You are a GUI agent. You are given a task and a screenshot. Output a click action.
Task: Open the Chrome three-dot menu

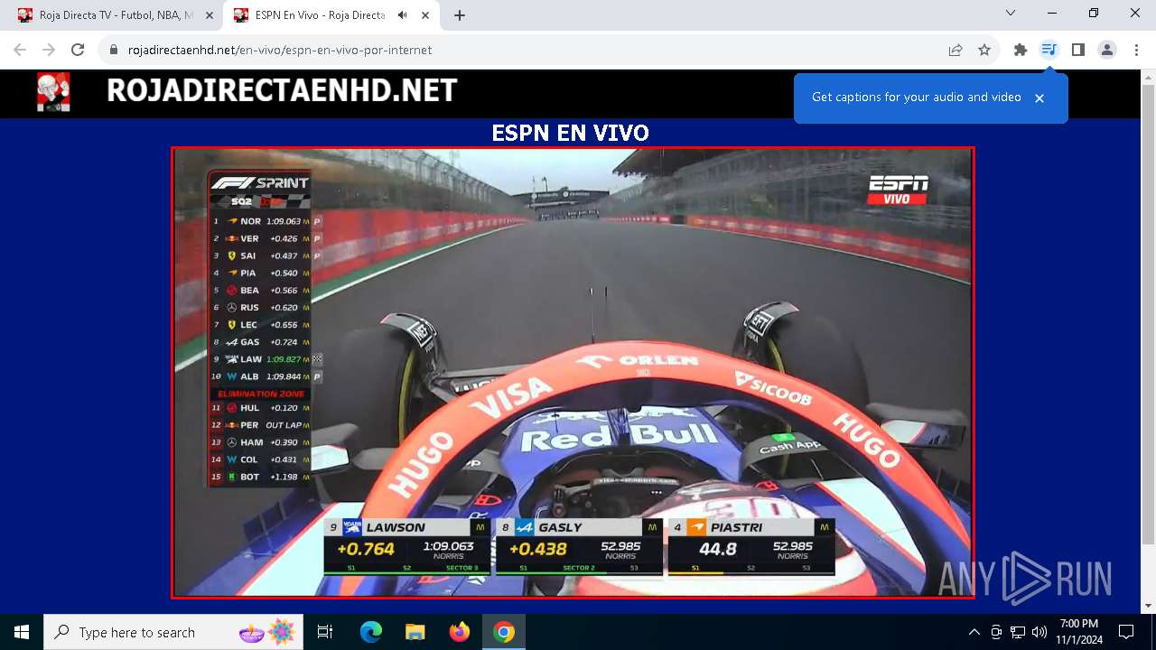[1135, 51]
